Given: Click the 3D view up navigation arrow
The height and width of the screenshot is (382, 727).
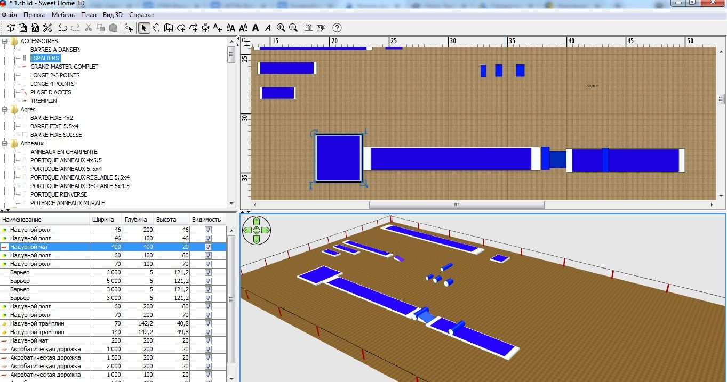Looking at the screenshot, I should point(257,221).
